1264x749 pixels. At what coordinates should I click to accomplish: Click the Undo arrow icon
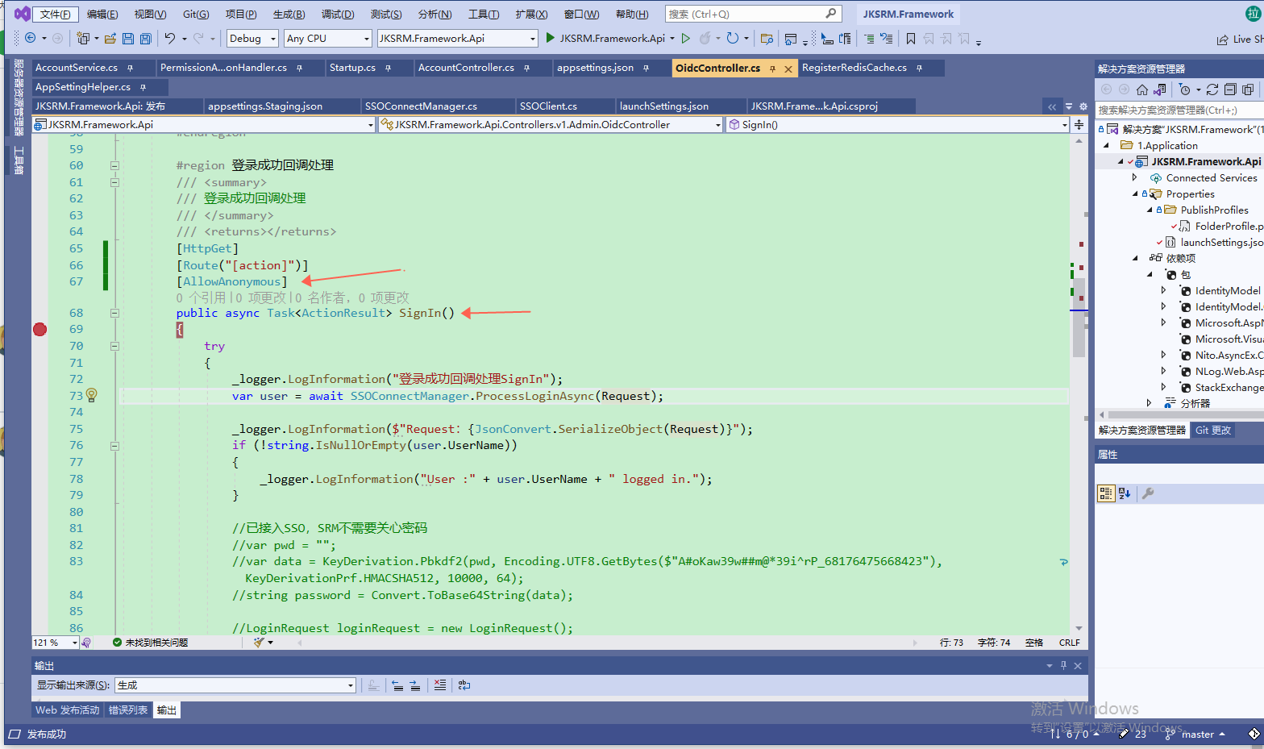[169, 38]
